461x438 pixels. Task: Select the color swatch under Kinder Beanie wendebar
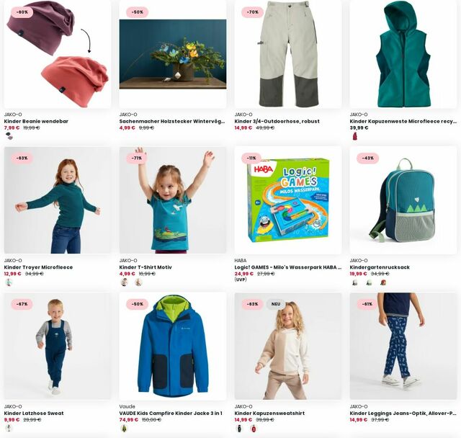9,136
